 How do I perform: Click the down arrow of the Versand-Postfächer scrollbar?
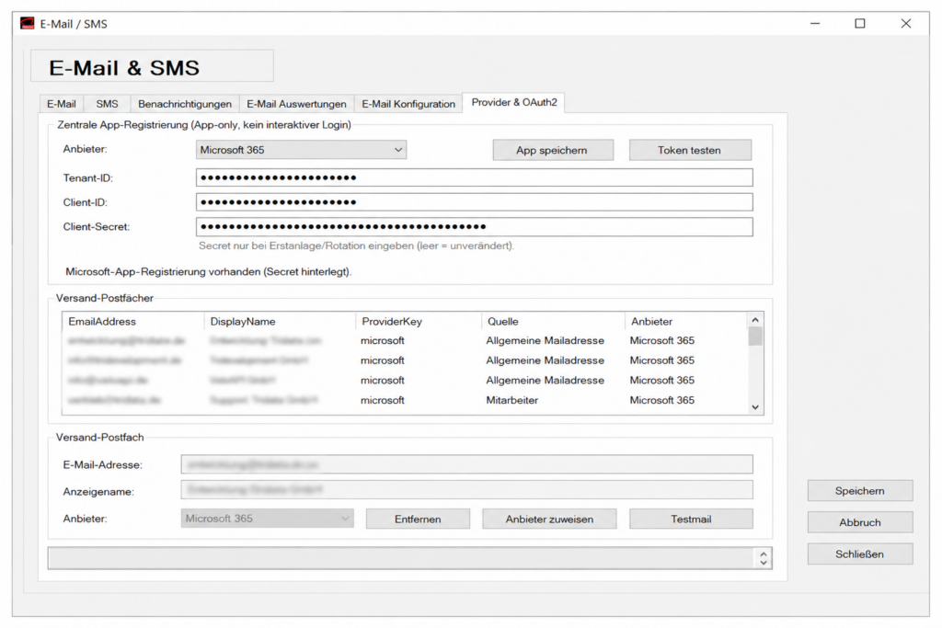[755, 407]
